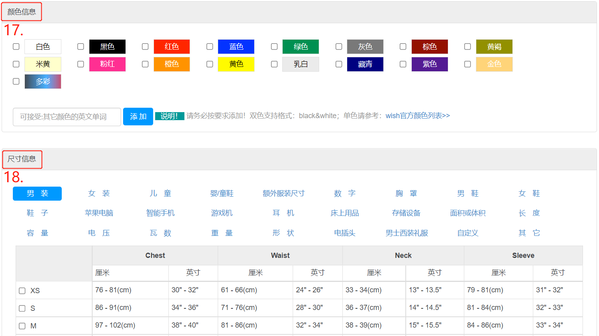Click the 黑色 black swatch

coord(107,46)
